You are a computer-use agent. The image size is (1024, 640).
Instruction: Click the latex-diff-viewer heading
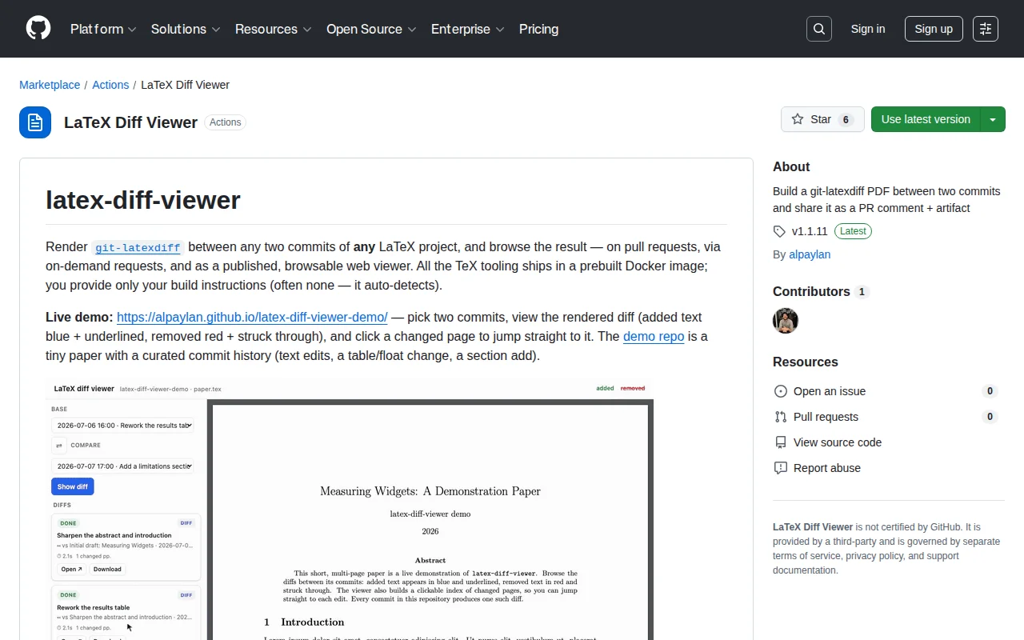pos(143,200)
